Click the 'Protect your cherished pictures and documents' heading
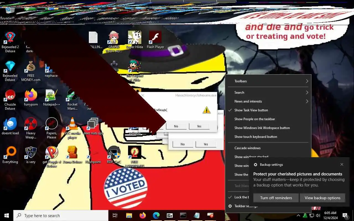Viewport: 354px width, 221px height. tap(298, 174)
